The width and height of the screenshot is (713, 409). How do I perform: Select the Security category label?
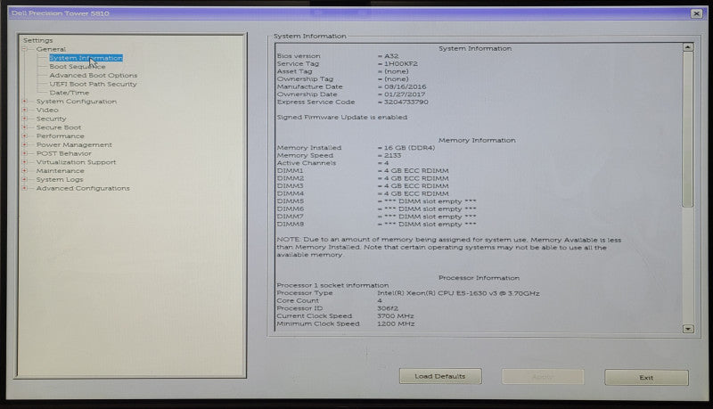click(x=52, y=119)
